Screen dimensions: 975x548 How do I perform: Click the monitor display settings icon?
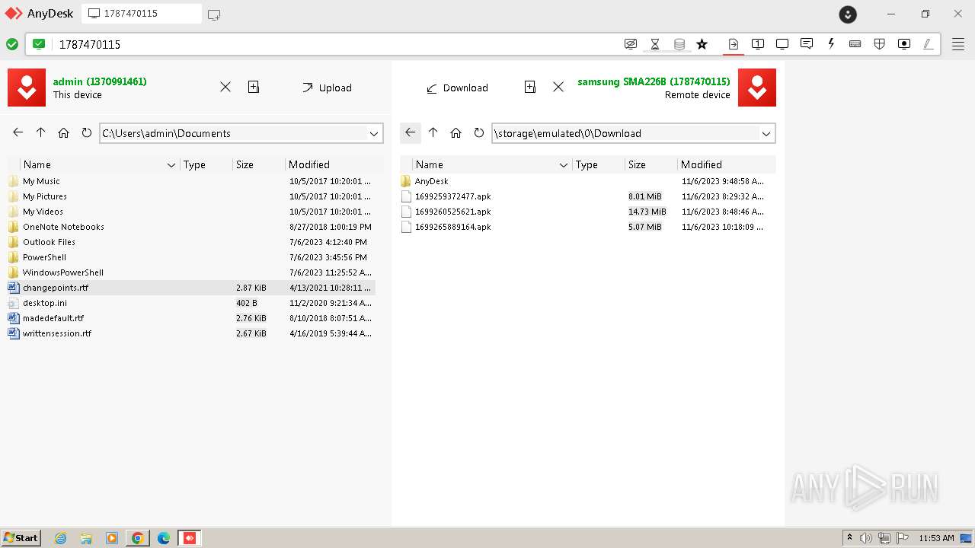pyautogui.click(x=782, y=44)
